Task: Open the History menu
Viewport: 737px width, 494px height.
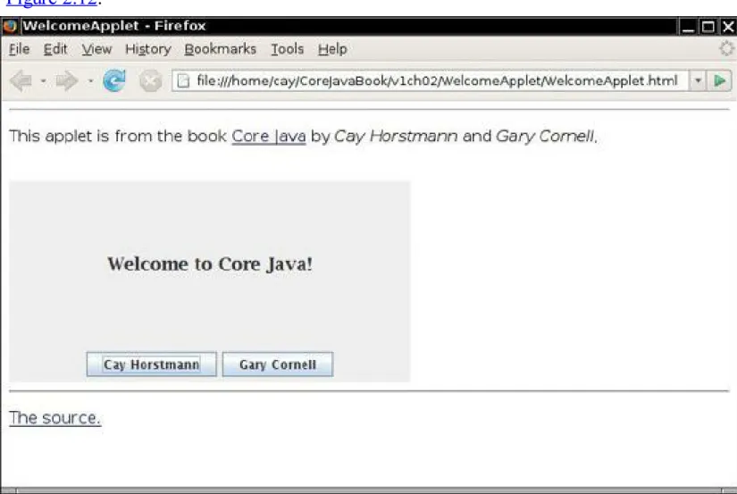Action: coord(148,49)
